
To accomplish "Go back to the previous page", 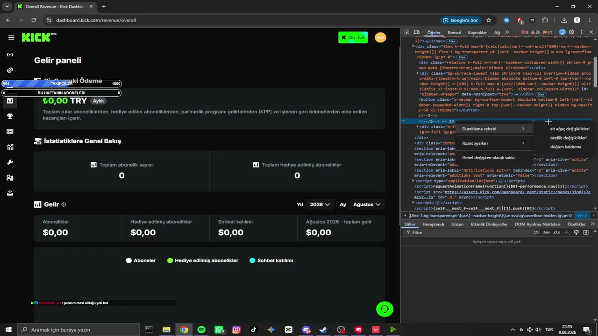I will pos(8,20).
